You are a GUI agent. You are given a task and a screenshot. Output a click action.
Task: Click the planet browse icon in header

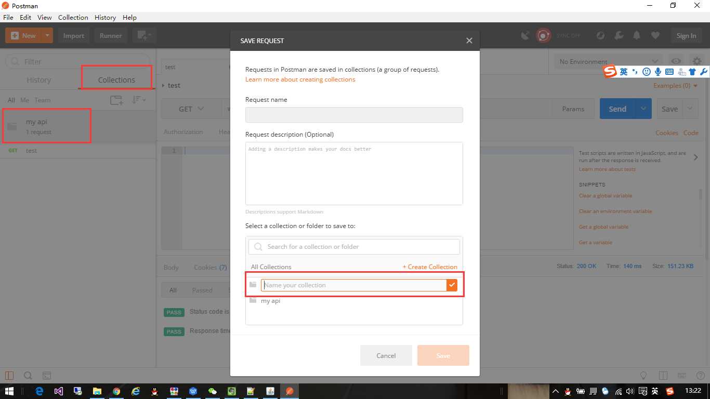tap(600, 35)
